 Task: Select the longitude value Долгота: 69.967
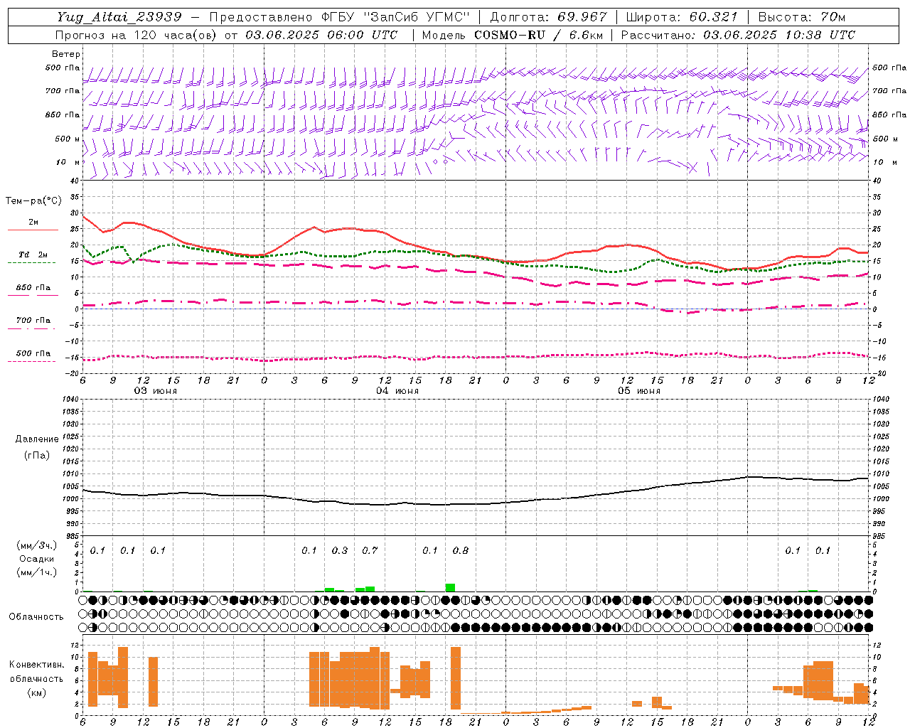549,17
